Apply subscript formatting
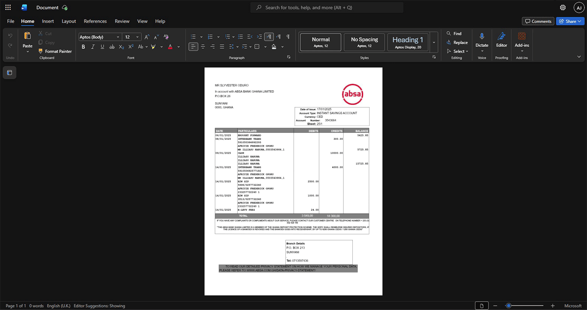This screenshot has width=587, height=310. click(x=121, y=46)
